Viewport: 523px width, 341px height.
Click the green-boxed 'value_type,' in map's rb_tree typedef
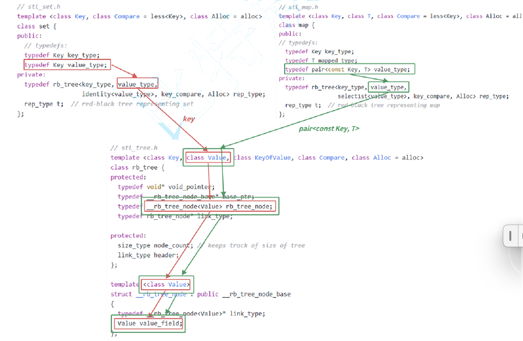[388, 87]
